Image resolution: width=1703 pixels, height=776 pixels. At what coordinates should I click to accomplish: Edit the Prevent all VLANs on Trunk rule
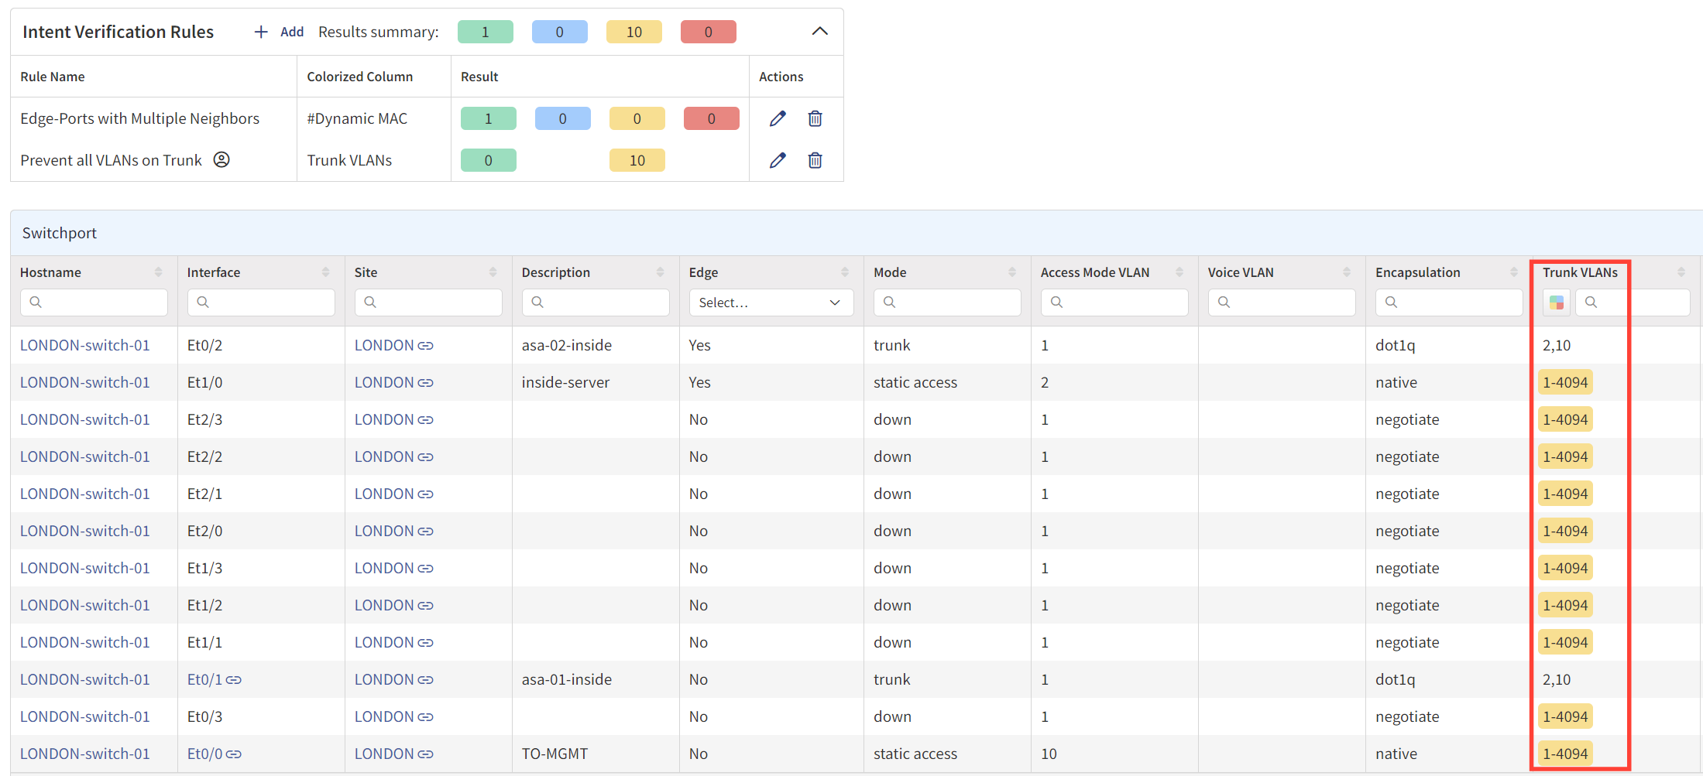click(778, 160)
